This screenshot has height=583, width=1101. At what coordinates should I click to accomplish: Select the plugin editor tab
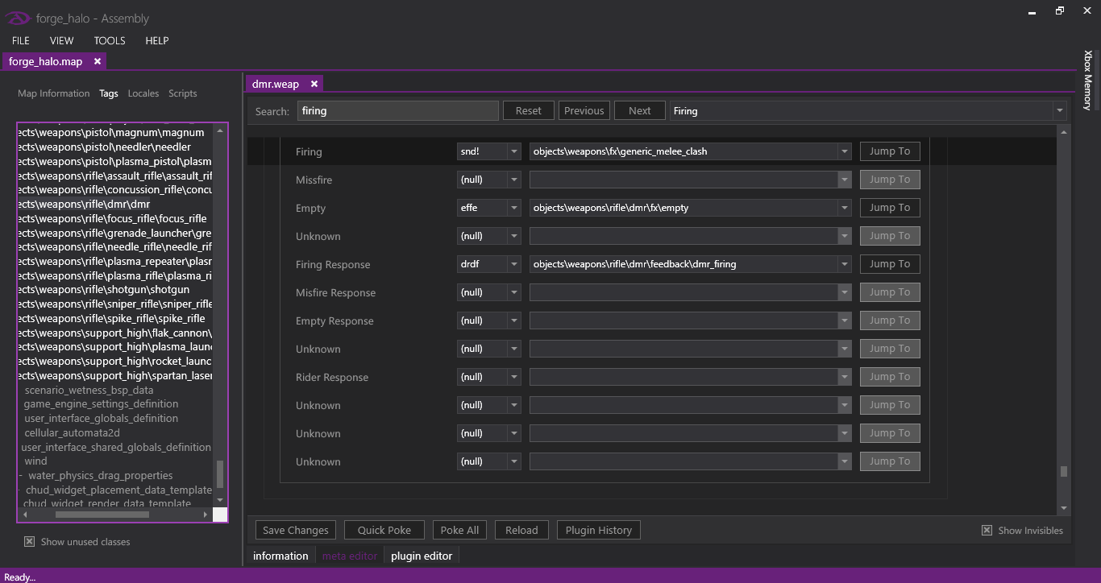pos(422,556)
